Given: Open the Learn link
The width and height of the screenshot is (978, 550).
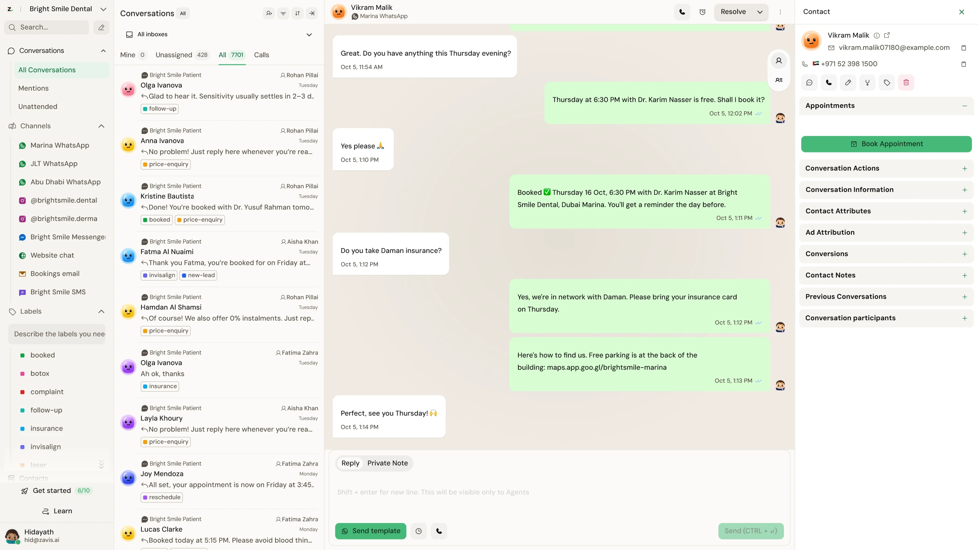Looking at the screenshot, I should point(57,511).
